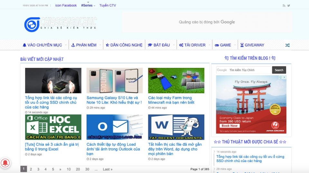Click the Tìm kiếm trên blog heading

click(250, 58)
